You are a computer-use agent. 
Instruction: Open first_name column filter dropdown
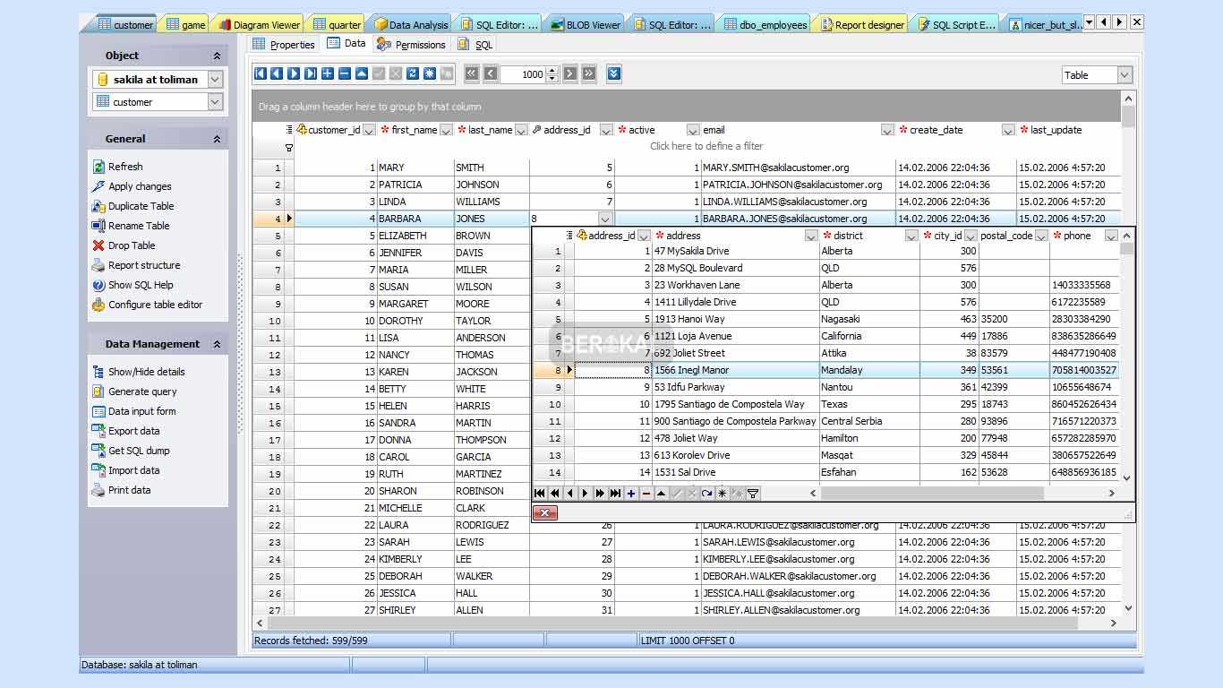446,131
